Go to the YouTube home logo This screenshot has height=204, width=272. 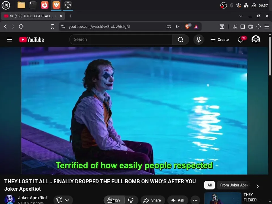(31, 40)
